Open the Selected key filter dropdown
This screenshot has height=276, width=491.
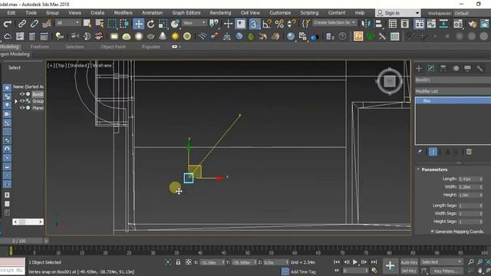tap(441, 262)
